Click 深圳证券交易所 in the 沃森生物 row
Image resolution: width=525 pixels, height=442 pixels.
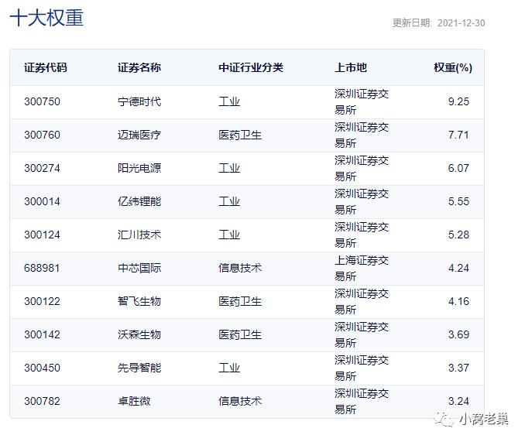[362, 335]
